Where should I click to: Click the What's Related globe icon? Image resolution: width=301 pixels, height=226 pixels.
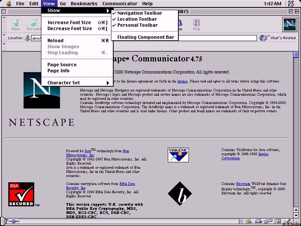tap(264, 38)
